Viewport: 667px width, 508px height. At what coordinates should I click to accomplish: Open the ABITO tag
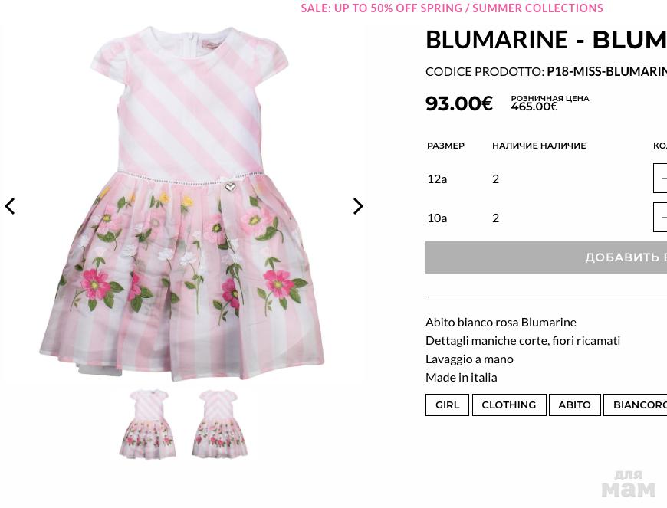[574, 405]
